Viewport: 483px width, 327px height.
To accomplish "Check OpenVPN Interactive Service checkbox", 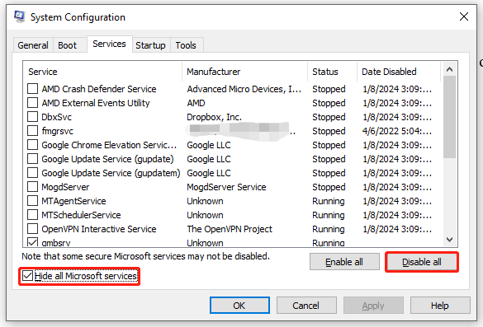I will coord(33,229).
